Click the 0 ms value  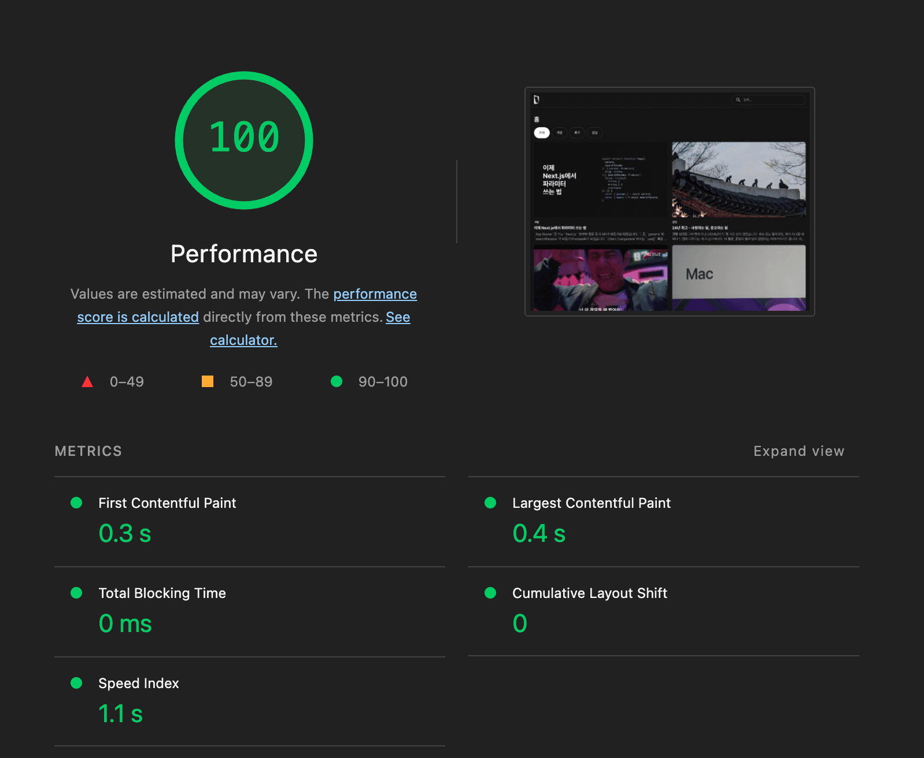click(125, 623)
